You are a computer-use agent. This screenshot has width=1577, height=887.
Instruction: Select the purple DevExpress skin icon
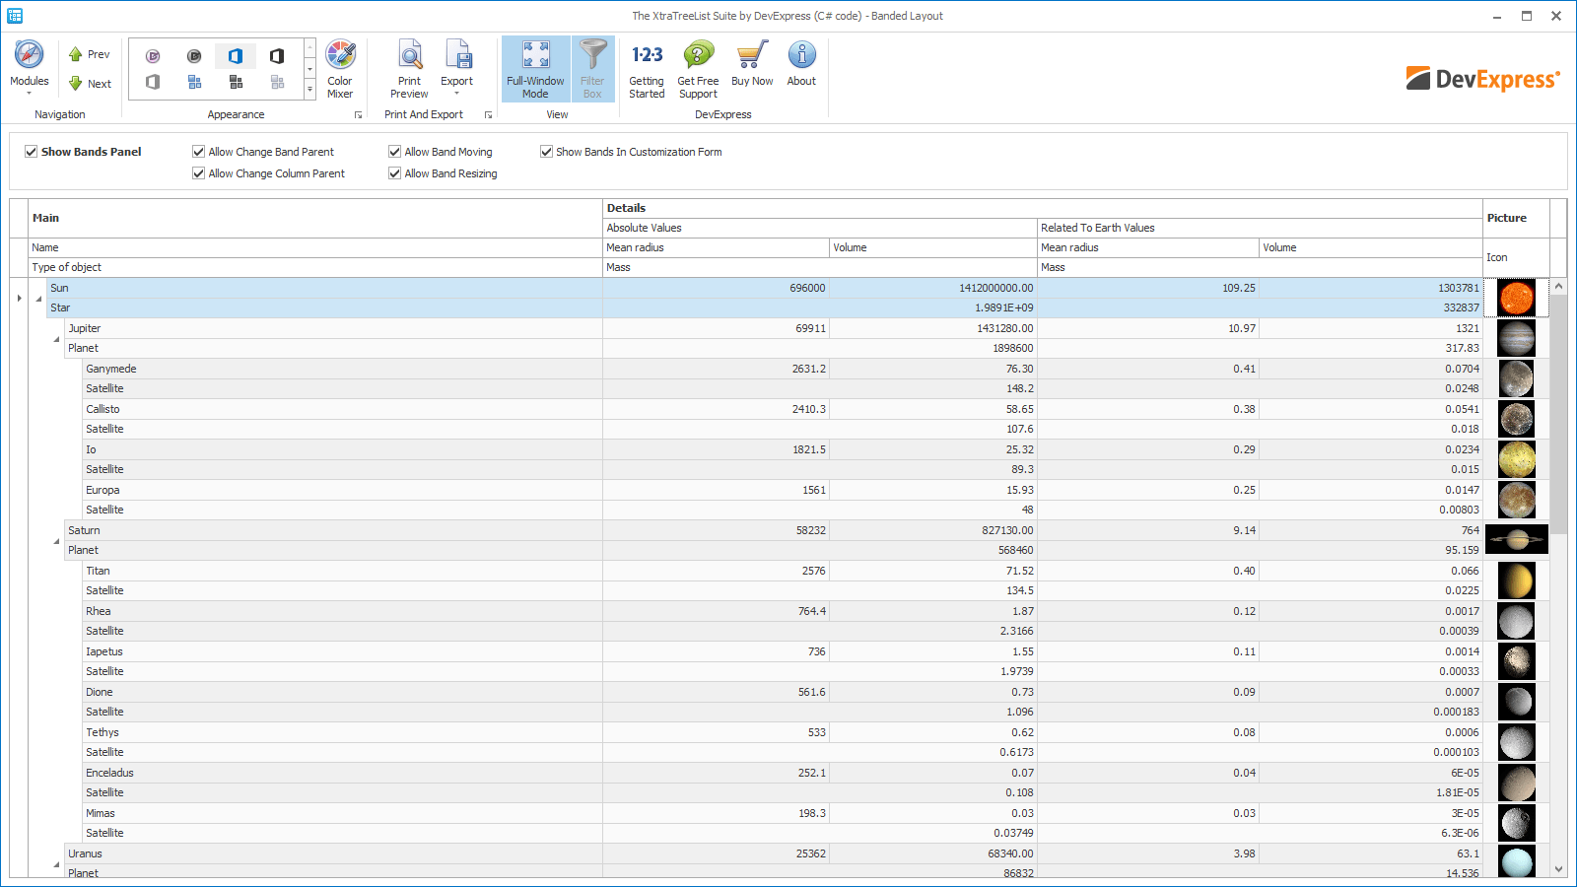(153, 56)
